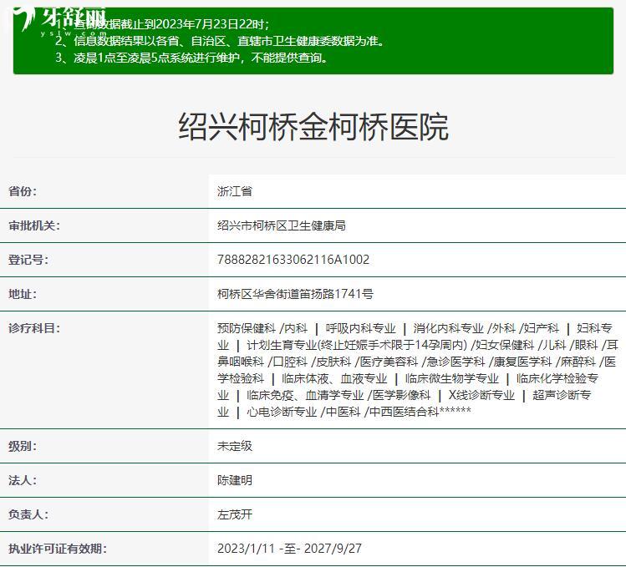Image resolution: width=626 pixels, height=567 pixels.
Task: Select legal person name 陈建明
Action: (235, 480)
